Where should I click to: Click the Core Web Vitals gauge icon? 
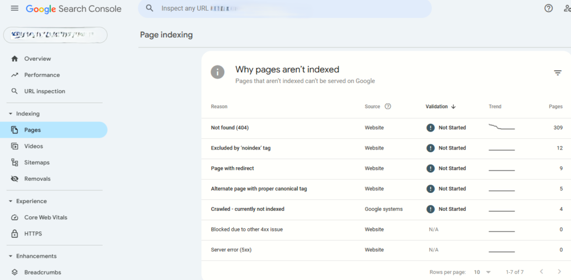[x=14, y=218]
